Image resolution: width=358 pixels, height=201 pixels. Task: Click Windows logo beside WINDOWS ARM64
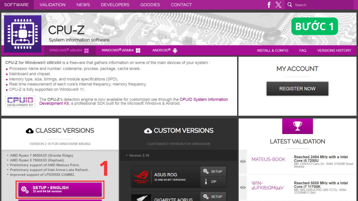(138, 51)
